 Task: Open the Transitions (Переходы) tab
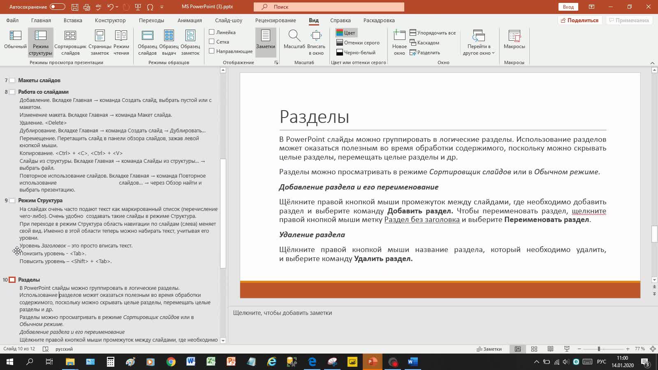click(151, 20)
